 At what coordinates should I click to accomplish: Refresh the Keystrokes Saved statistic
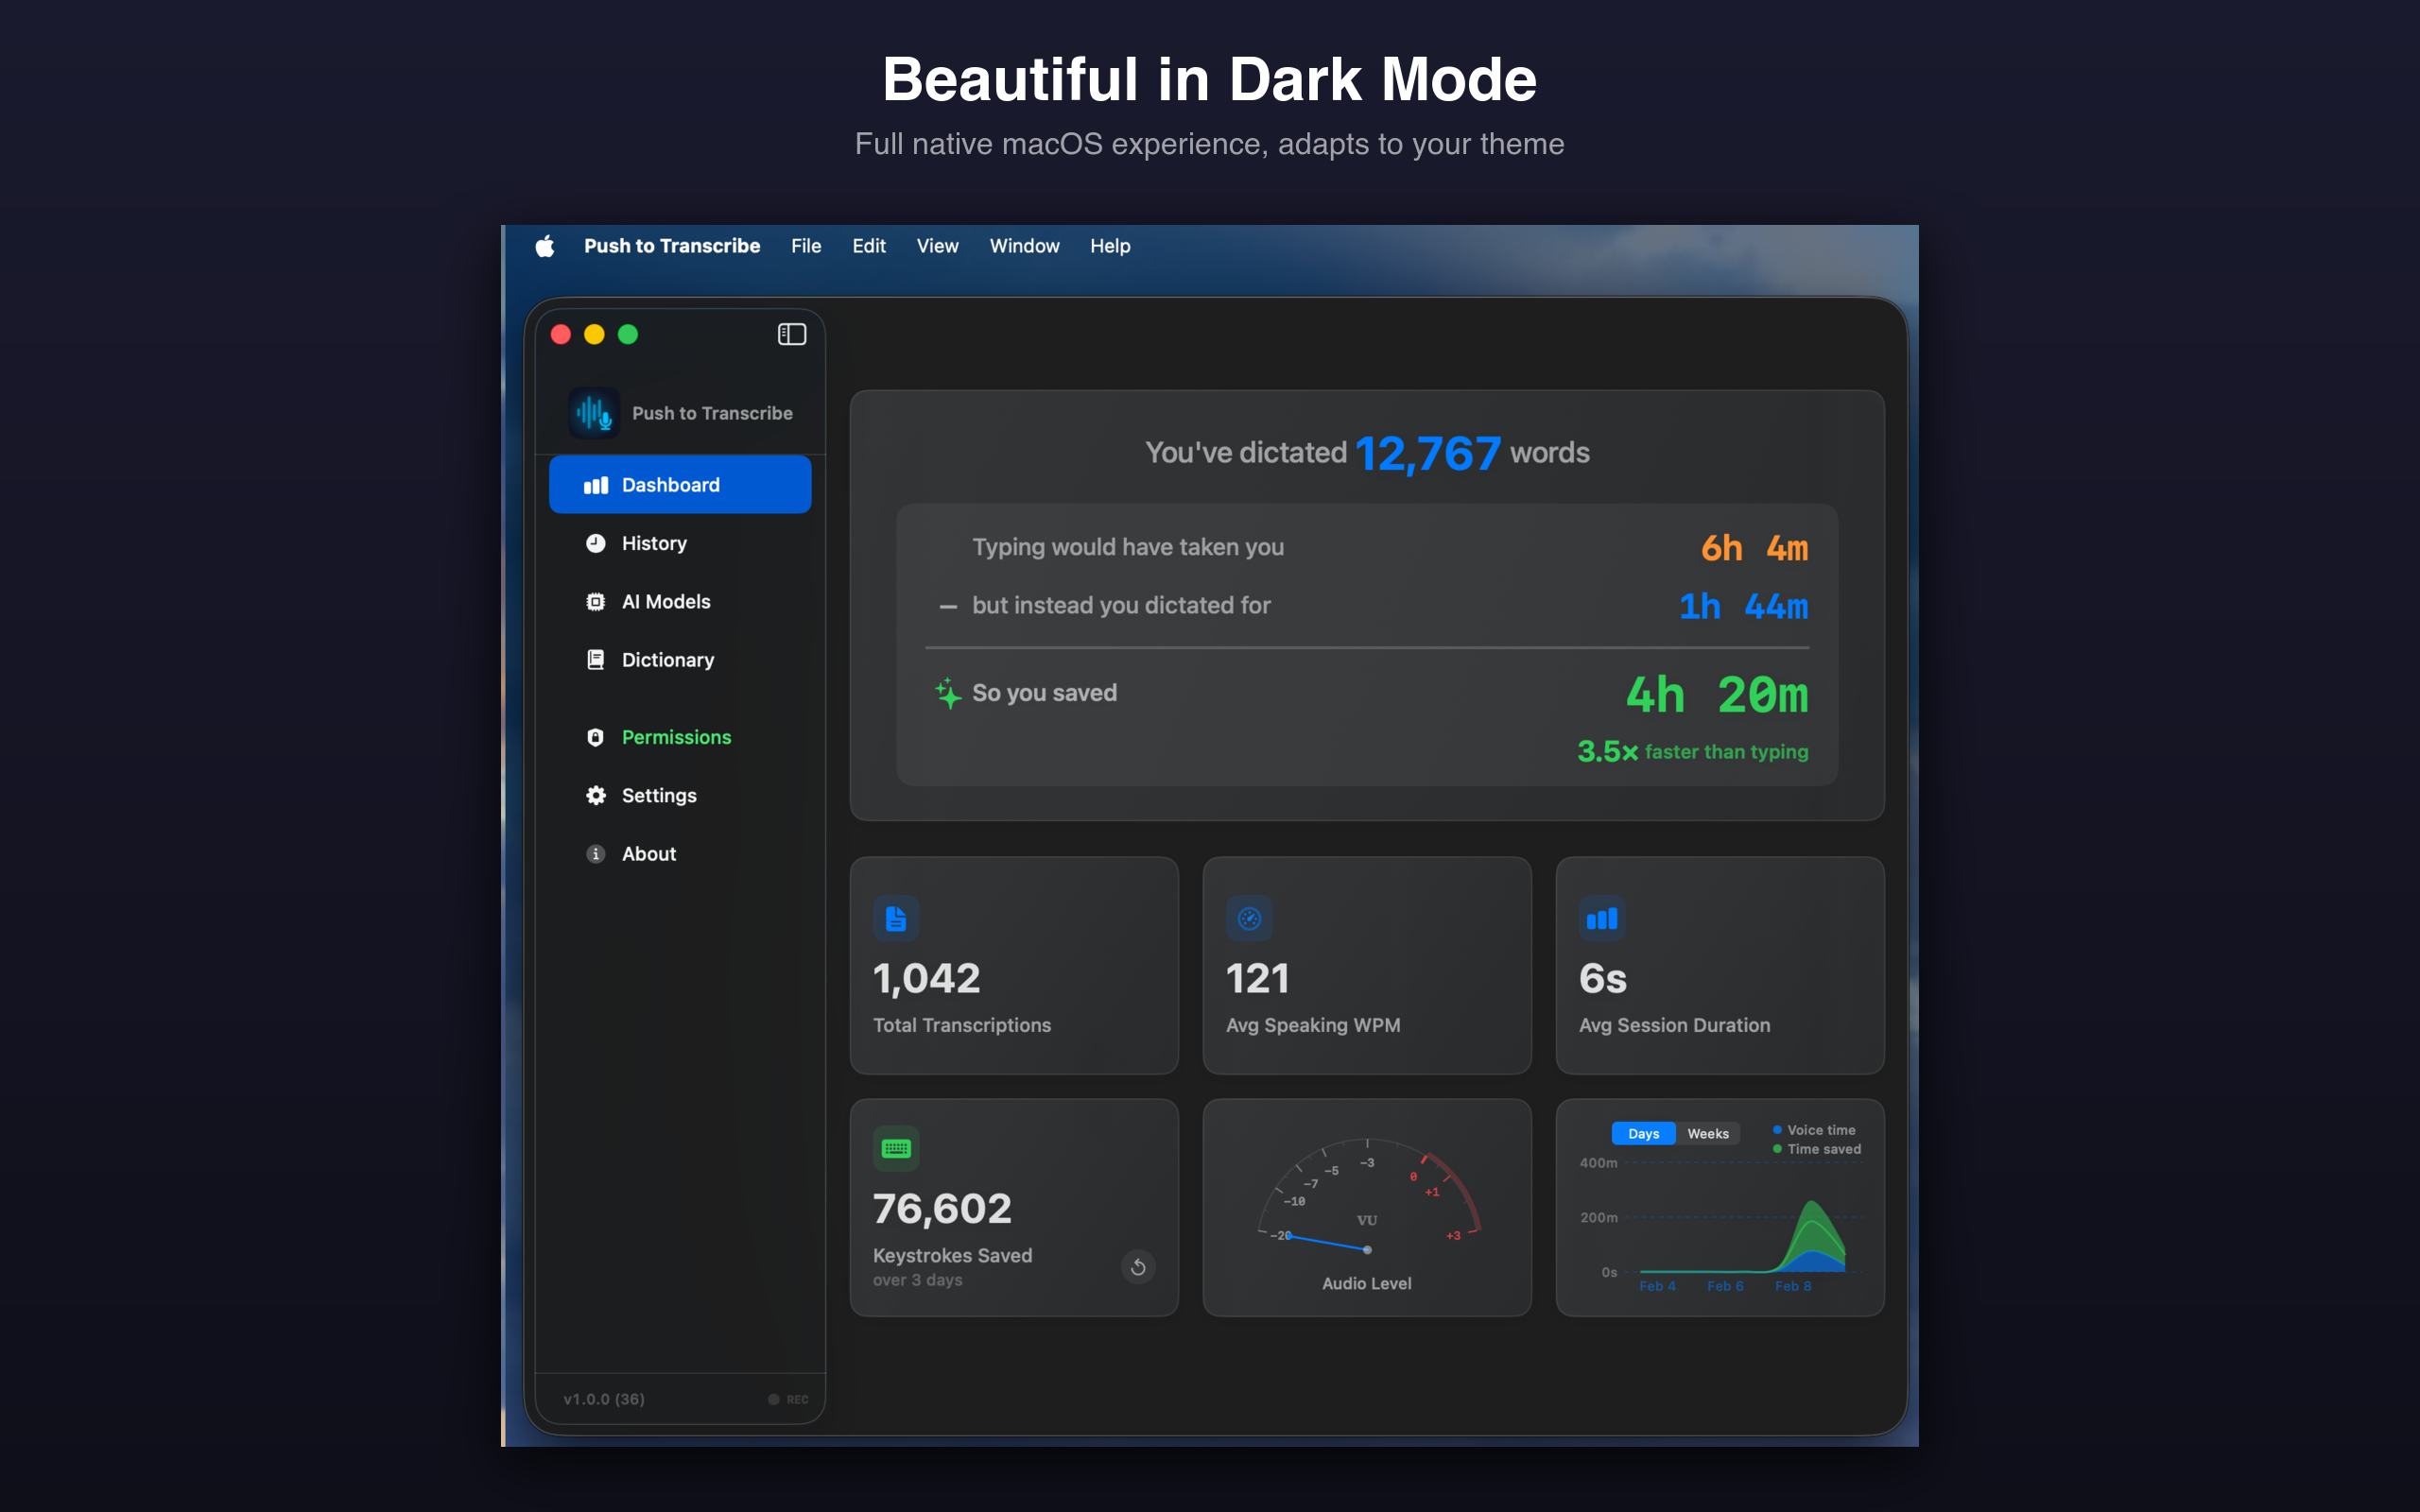pyautogui.click(x=1139, y=1267)
